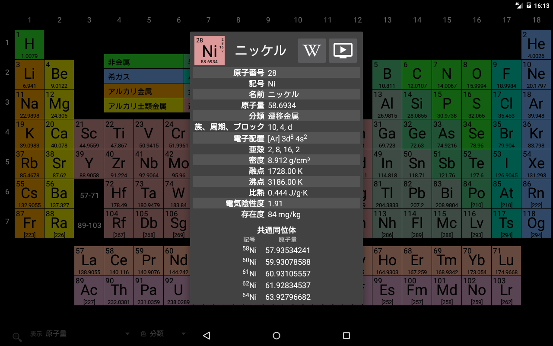Select the Helium element tile

tap(536, 45)
